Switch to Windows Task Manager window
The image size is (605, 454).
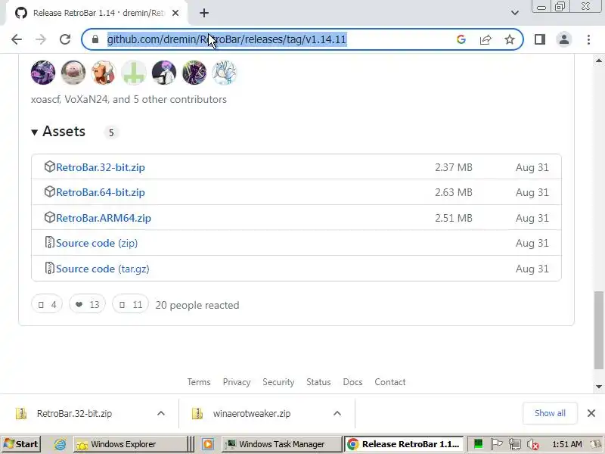(x=281, y=444)
